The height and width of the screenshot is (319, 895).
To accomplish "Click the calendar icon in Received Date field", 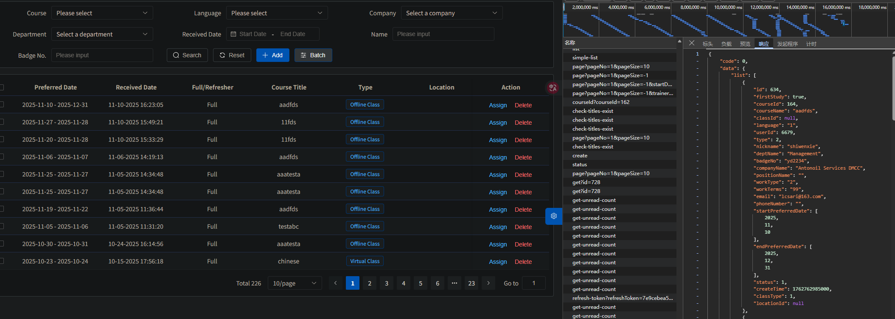I will coord(233,34).
